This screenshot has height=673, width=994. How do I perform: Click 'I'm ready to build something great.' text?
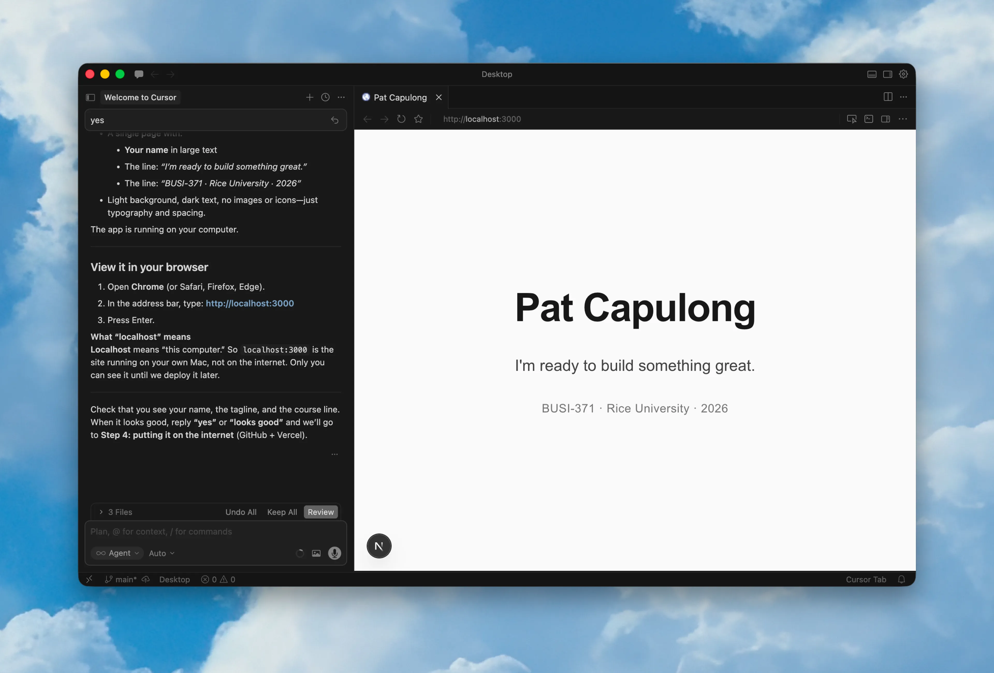(635, 366)
